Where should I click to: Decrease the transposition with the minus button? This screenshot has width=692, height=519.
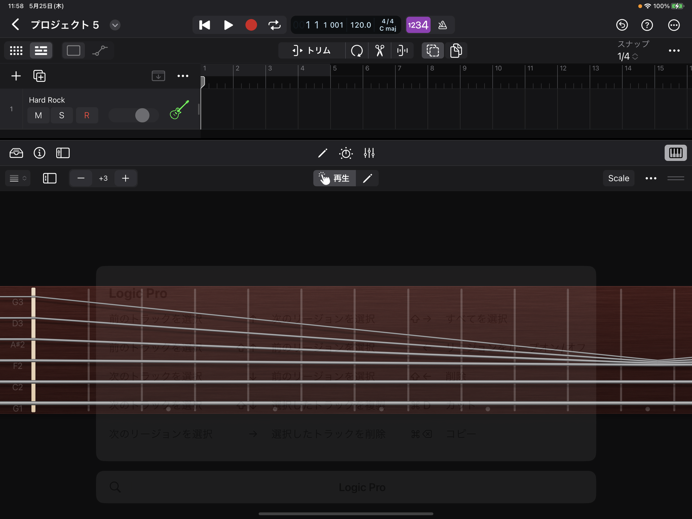pos(81,178)
